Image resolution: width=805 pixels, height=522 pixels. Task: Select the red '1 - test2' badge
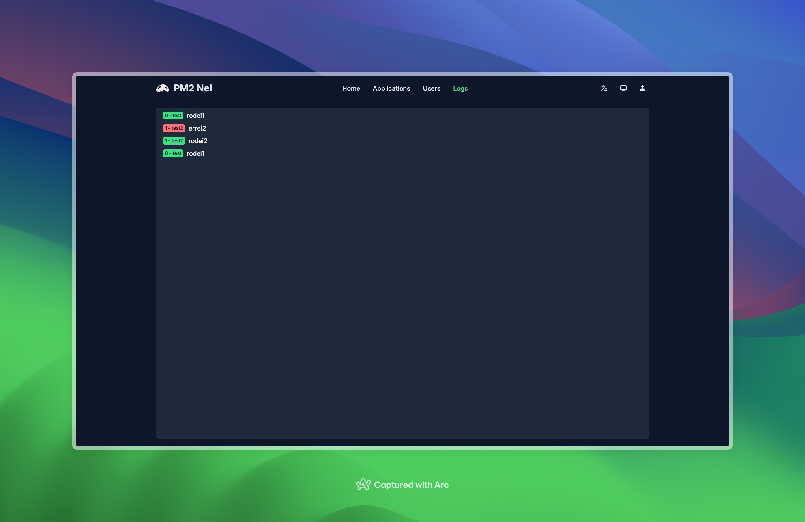(x=174, y=128)
